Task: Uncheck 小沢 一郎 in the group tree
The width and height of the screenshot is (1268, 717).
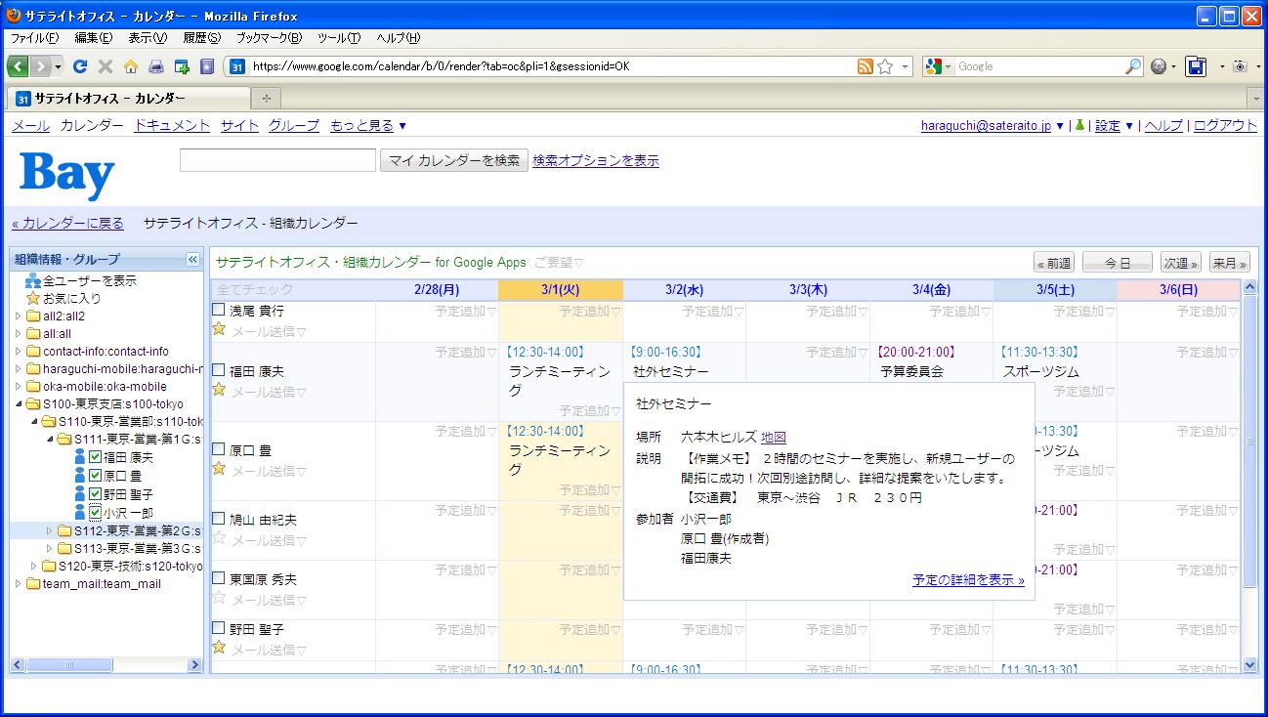Action: pos(96,513)
